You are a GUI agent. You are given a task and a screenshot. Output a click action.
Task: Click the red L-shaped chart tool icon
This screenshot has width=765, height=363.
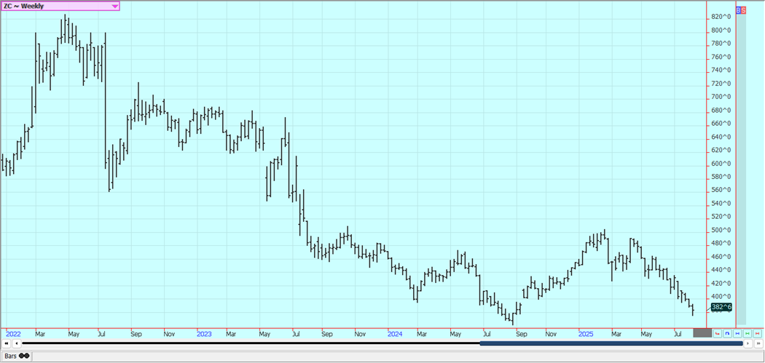coord(718,333)
